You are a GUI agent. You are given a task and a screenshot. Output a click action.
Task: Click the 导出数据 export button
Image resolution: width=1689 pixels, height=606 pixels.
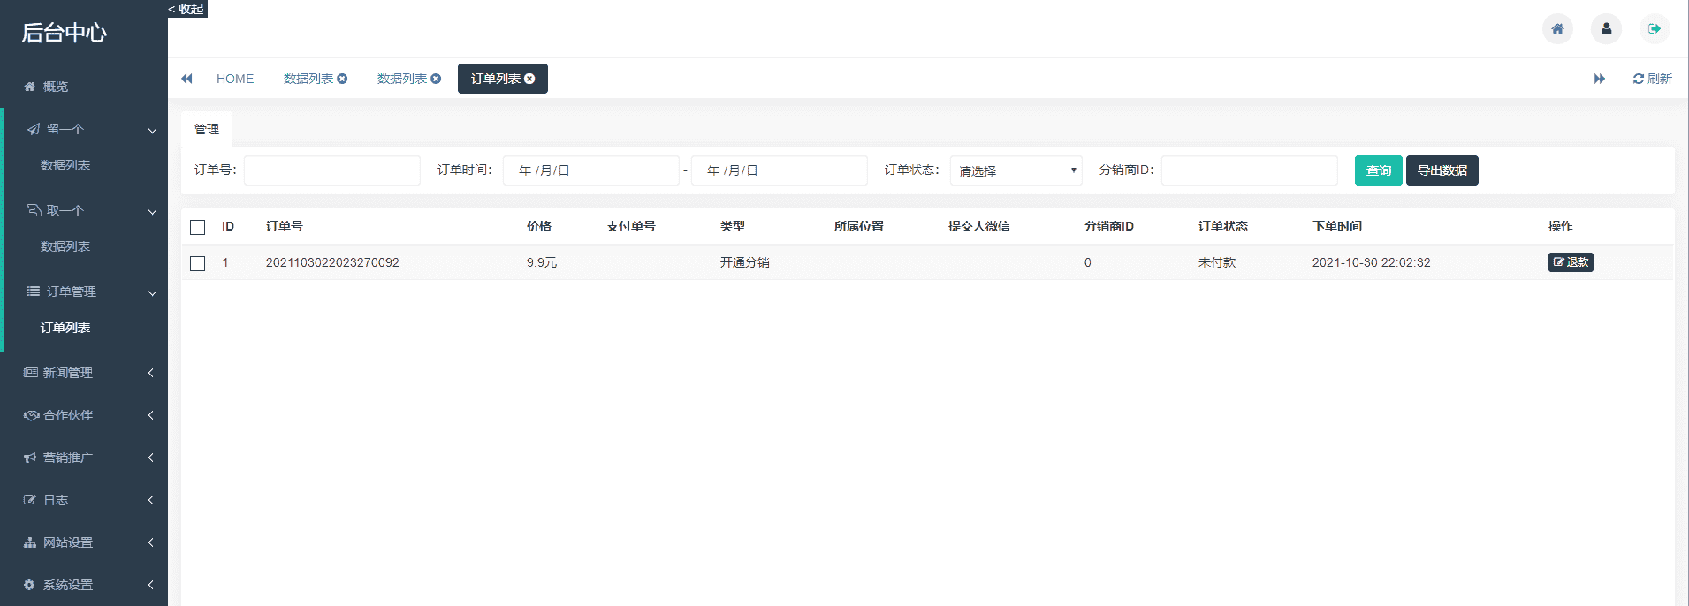pyautogui.click(x=1442, y=170)
